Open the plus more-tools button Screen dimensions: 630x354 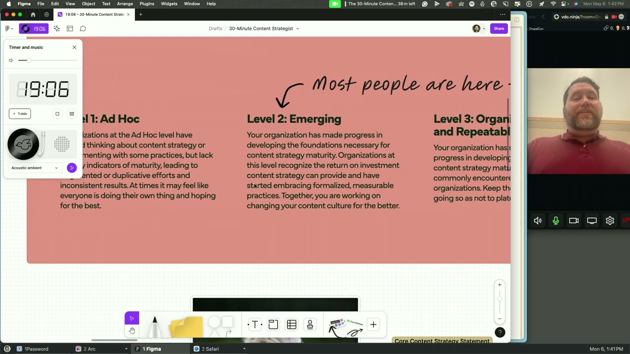[373, 324]
